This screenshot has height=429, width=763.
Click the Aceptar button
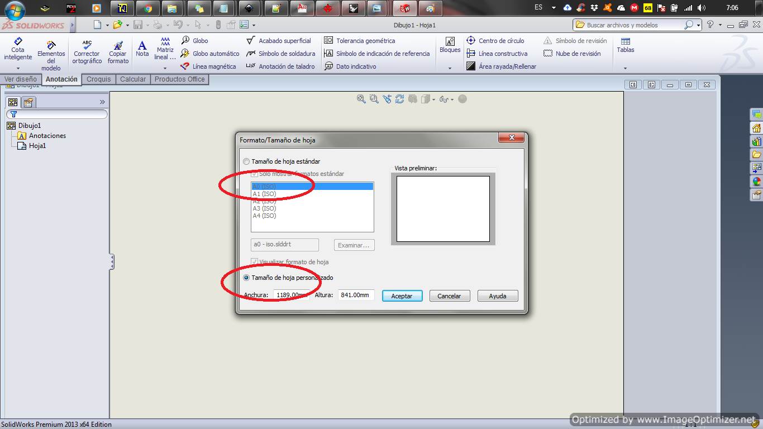click(402, 296)
